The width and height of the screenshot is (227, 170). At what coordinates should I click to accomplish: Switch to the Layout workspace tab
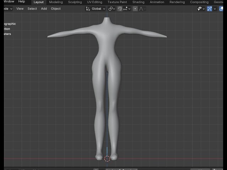click(x=39, y=2)
